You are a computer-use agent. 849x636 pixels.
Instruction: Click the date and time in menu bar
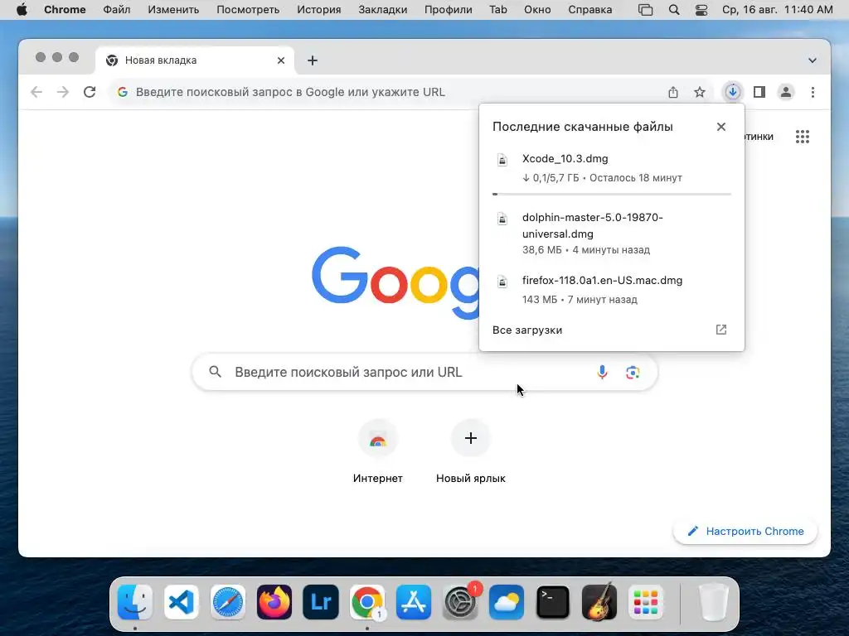coord(778,10)
